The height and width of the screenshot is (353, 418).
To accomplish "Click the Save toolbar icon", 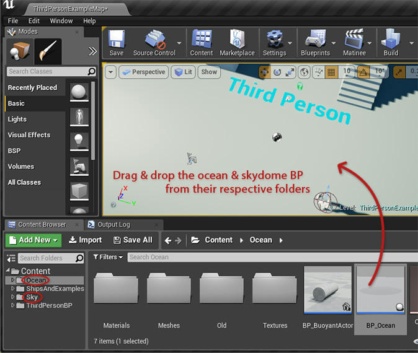I will pyautogui.click(x=117, y=41).
